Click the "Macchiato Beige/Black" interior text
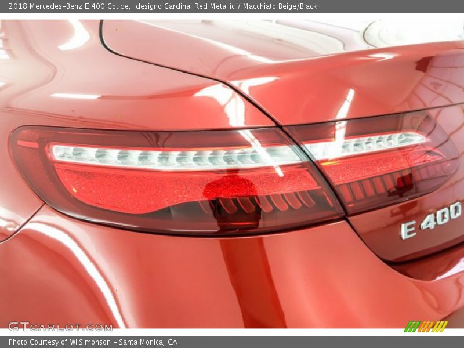The height and width of the screenshot is (348, 464). (280, 6)
